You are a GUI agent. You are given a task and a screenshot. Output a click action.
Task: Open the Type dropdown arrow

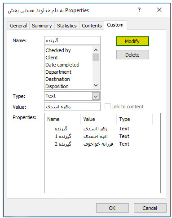(96, 96)
